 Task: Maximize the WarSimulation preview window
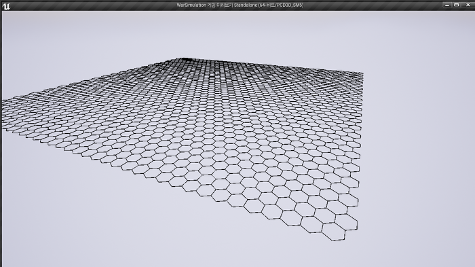(457, 5)
